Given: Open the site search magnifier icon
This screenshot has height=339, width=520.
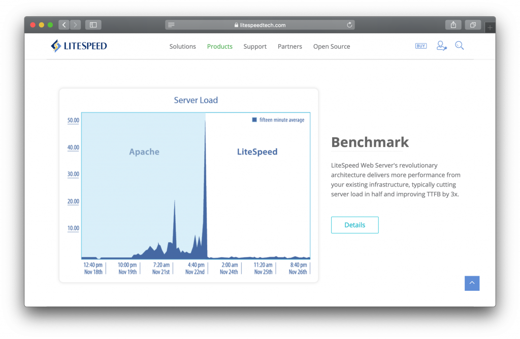Looking at the screenshot, I should click(459, 46).
